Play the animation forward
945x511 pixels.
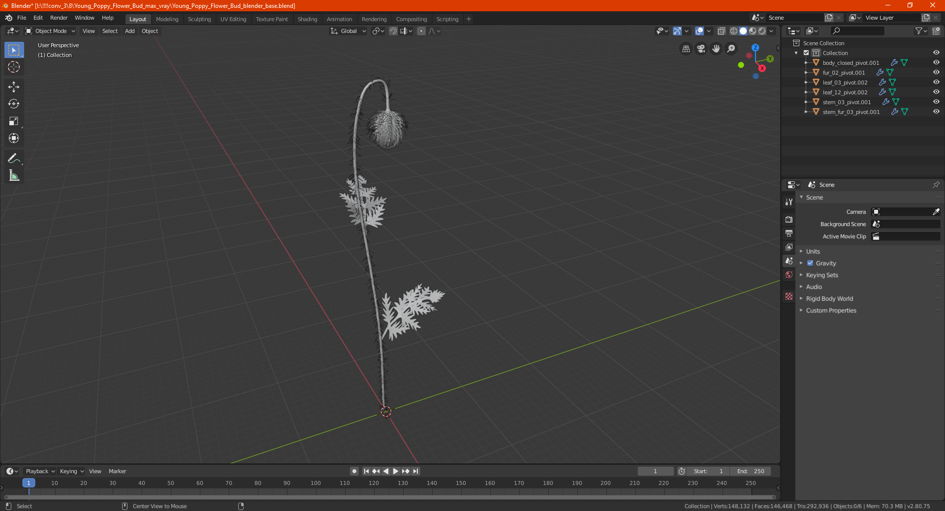(395, 471)
